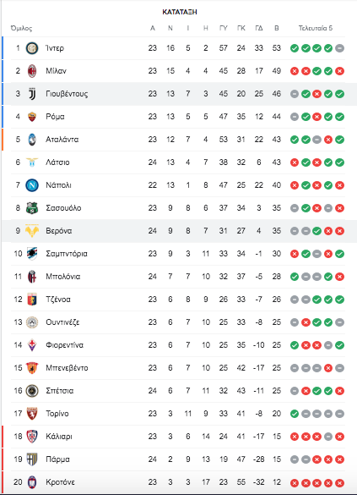Click the Φιορεντίνα team name
This screenshot has width=357, height=495.
tap(64, 345)
